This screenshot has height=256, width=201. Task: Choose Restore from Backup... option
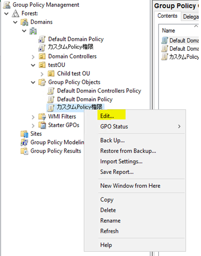[x=135, y=151]
